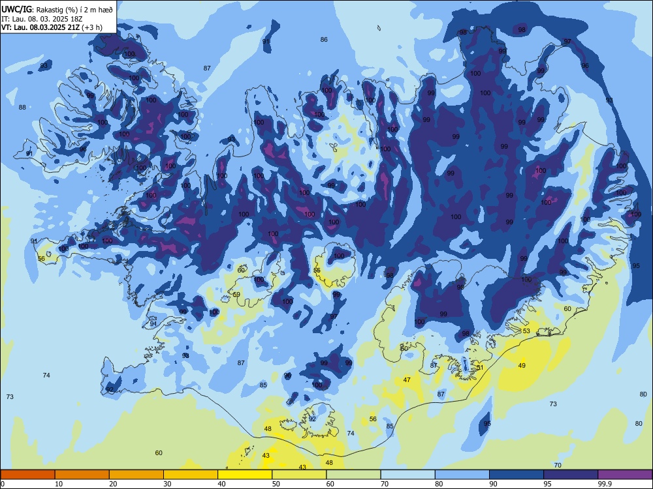This screenshot has width=653, height=489.
Task: Click the legend tick label '30'
Action: coord(167,484)
